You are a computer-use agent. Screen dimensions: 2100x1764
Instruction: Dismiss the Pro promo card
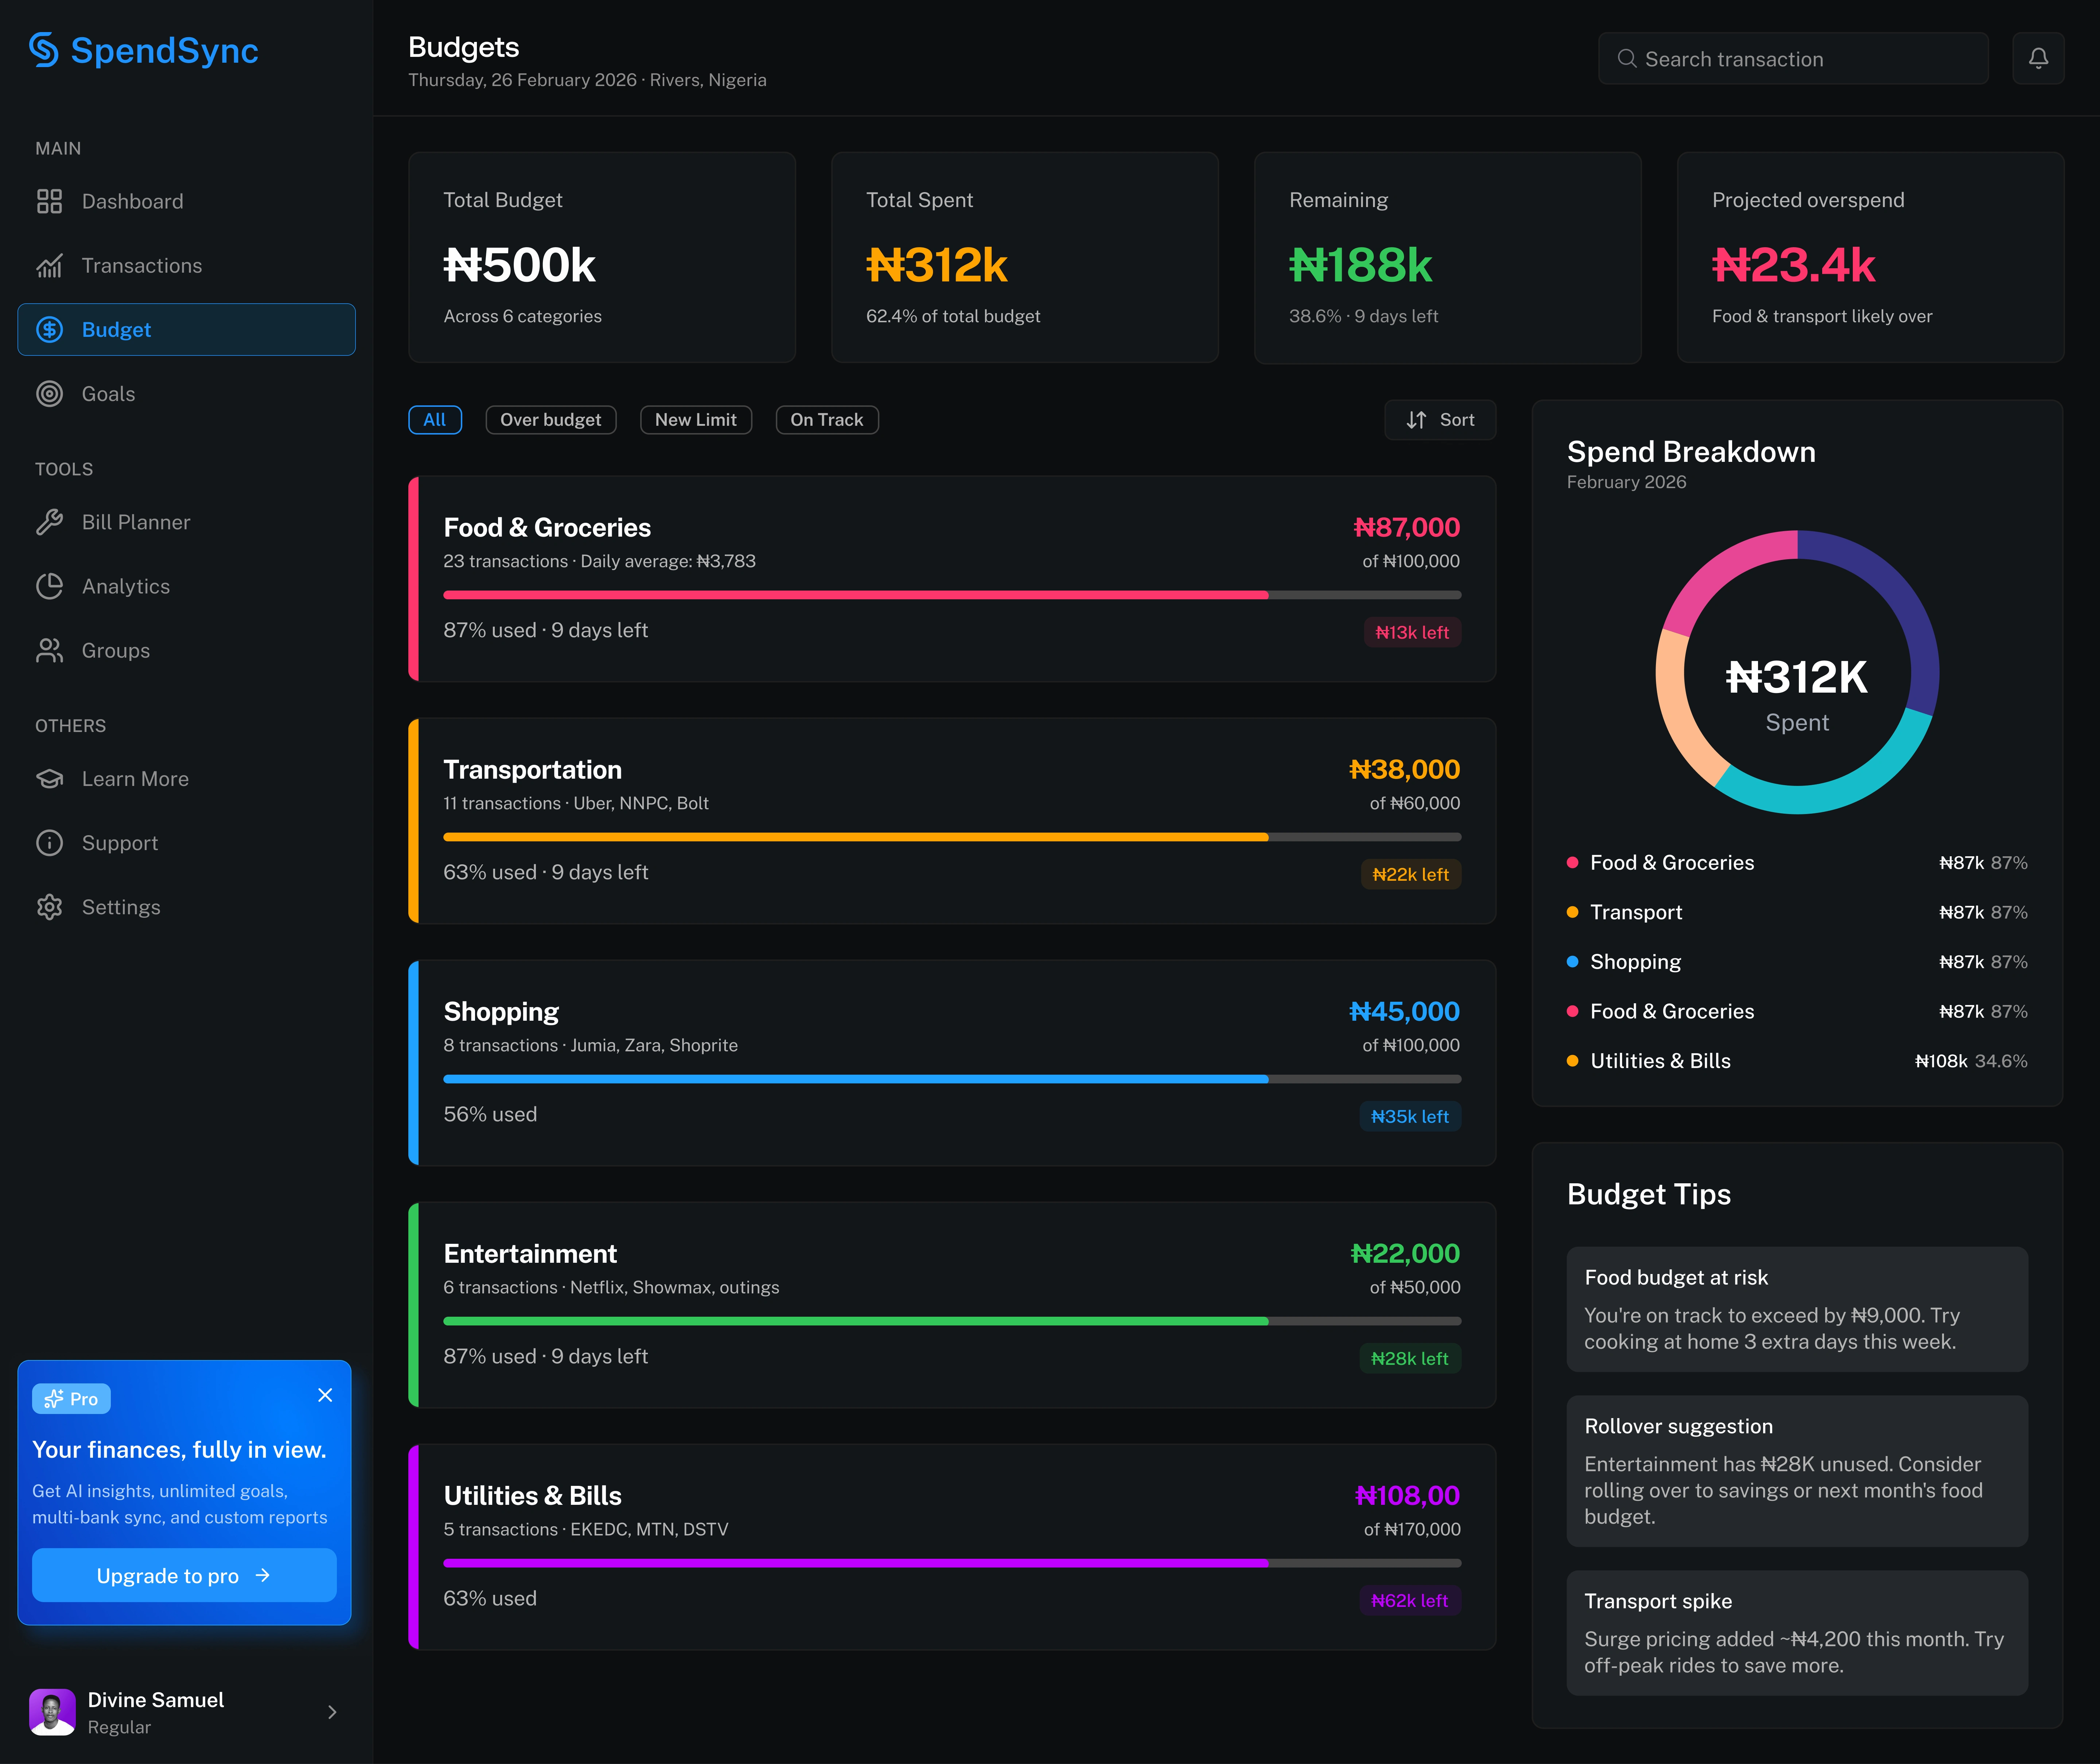tap(325, 1395)
